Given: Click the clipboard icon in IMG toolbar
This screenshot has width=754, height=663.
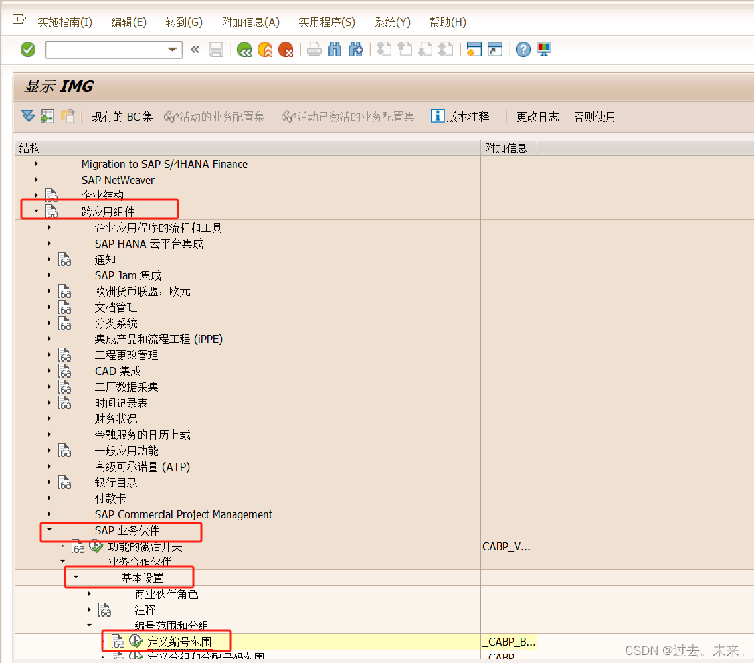Looking at the screenshot, I should pyautogui.click(x=68, y=116).
